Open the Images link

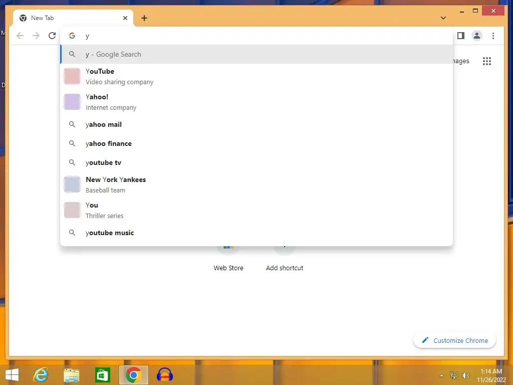tap(461, 61)
